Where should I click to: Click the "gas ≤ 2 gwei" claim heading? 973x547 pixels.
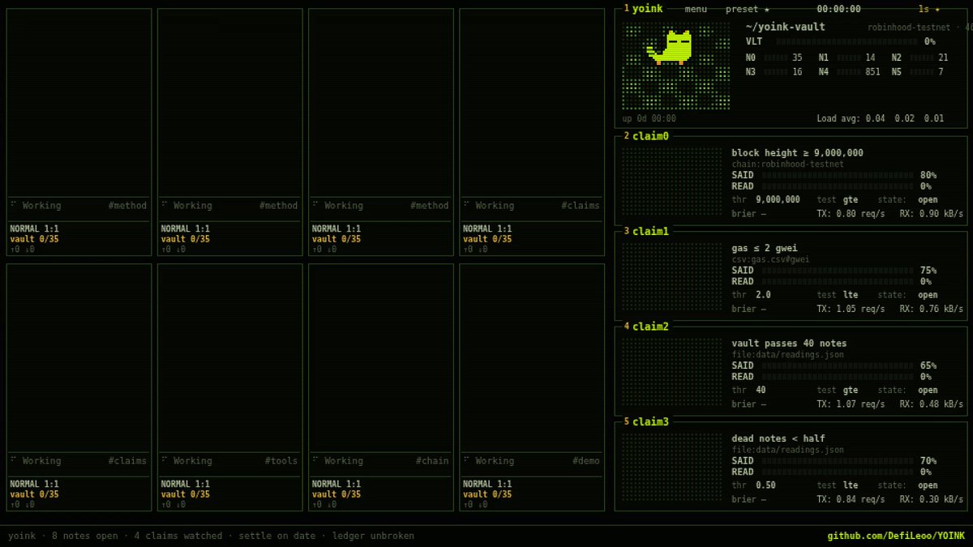pos(765,248)
